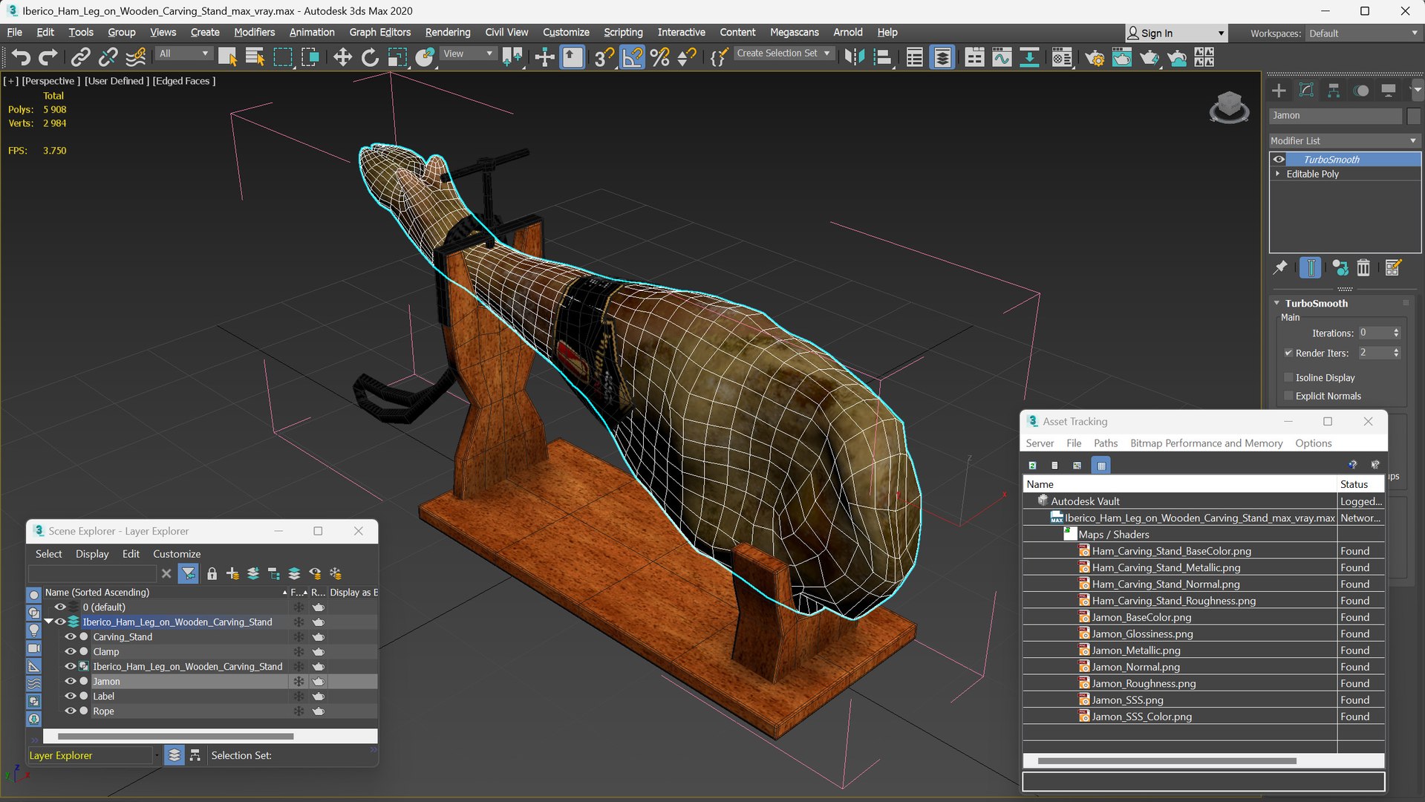1425x802 pixels.
Task: Hide the Jamon layer object
Action: click(x=71, y=681)
